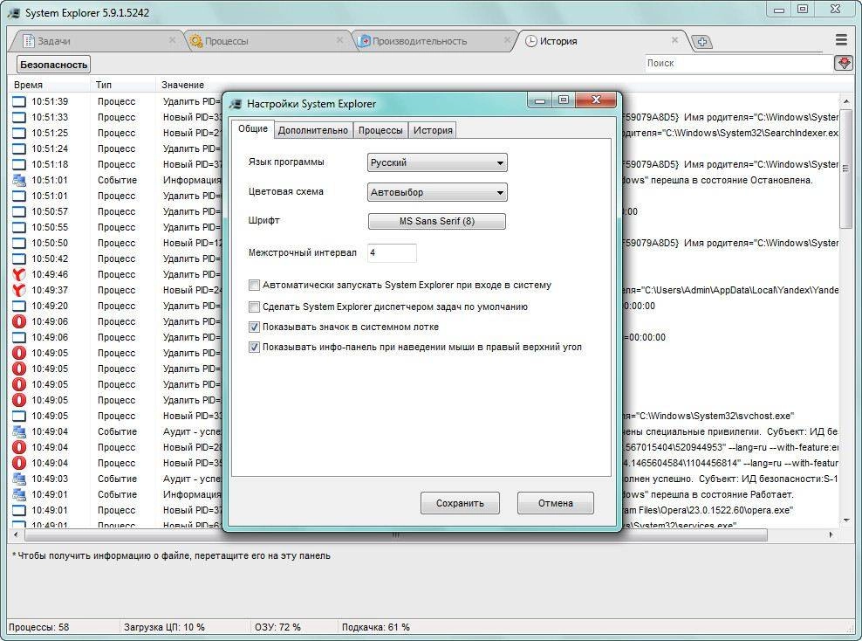Screen dimensions: 862x641
Task: Click ОЗУ: 72 % status entry
Action: point(277,627)
